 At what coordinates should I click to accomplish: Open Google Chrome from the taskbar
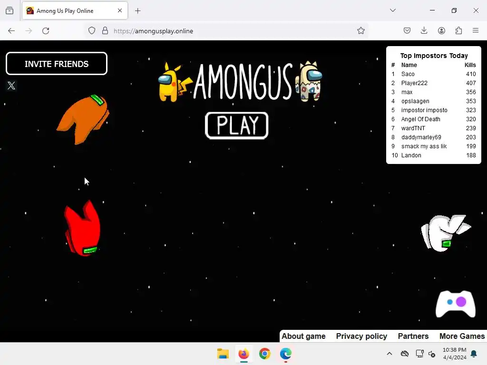point(264,354)
